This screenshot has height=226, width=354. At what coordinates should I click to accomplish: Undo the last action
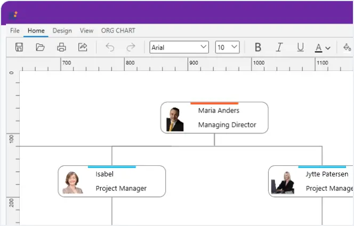[x=110, y=47]
